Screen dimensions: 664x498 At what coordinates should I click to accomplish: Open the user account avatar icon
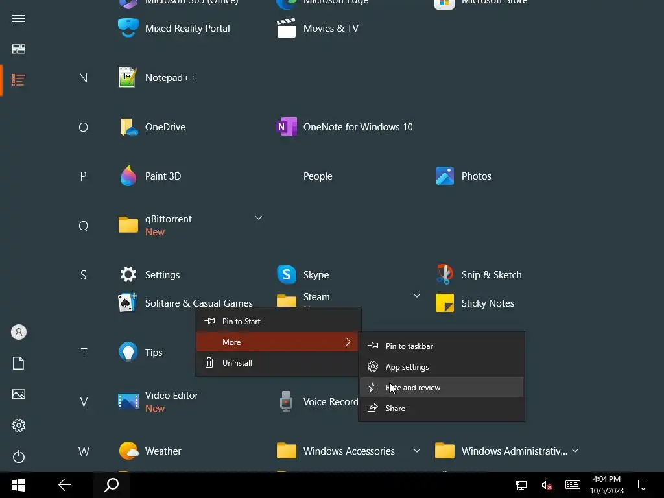click(19, 332)
